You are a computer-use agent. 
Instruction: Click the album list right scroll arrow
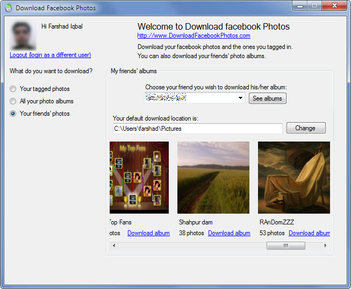pyautogui.click(x=326, y=245)
